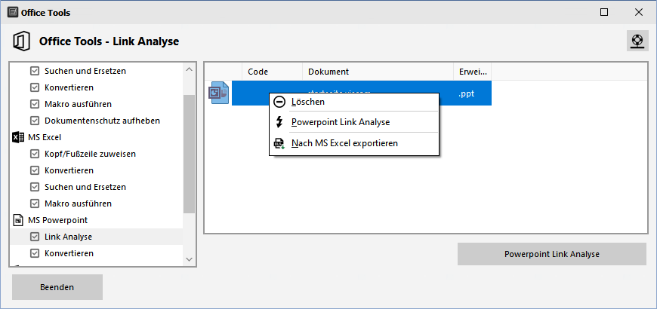Toggle Konvertieren checkbox under MS Powerpoint

(35, 253)
